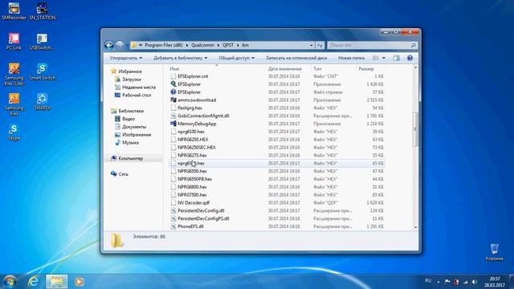The width and height of the screenshot is (514, 289).
Task: Click the change view icon in toolbar
Action: click(x=376, y=58)
